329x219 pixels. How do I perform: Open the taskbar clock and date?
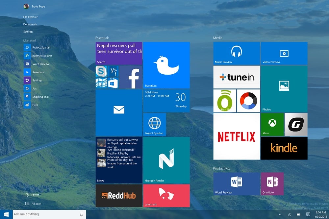tap(320, 214)
